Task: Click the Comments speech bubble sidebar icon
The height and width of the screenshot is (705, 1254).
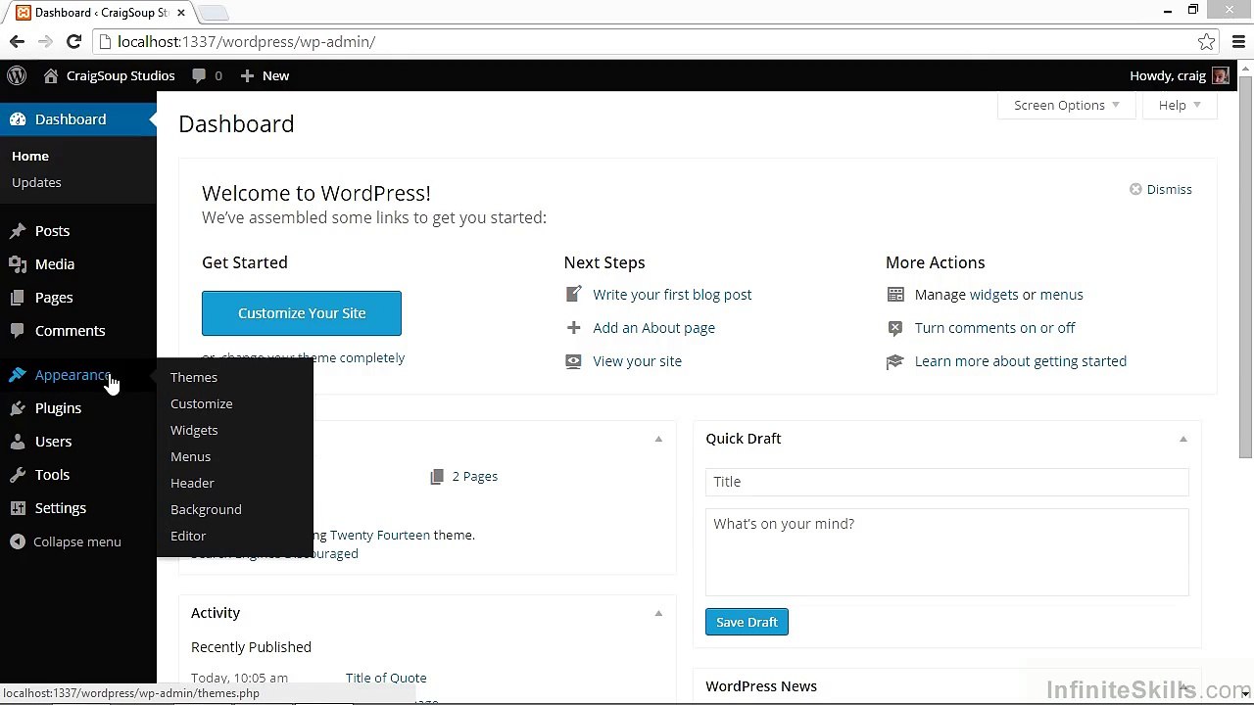Action: tap(18, 331)
